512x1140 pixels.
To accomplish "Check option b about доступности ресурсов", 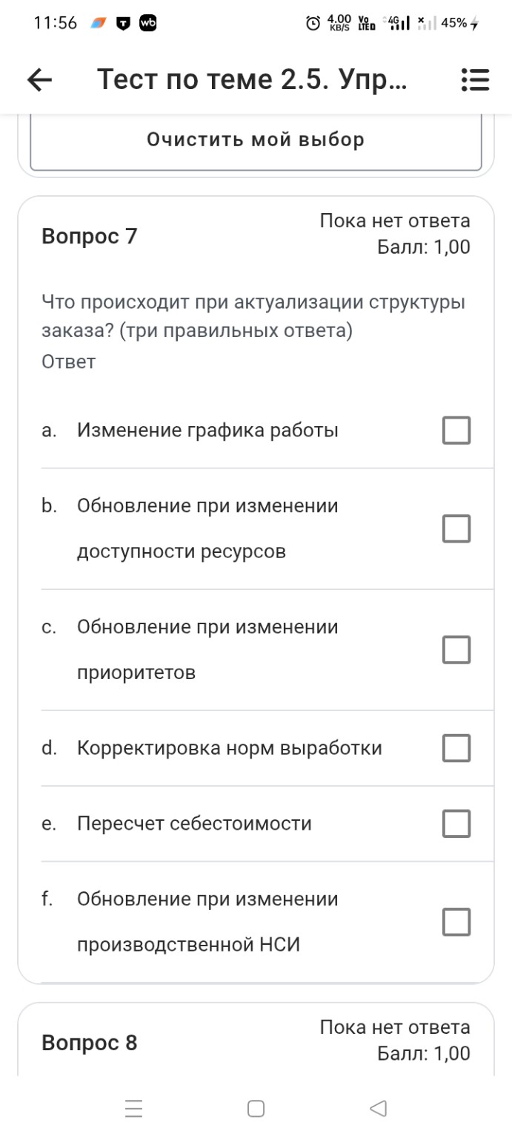I will (458, 529).
